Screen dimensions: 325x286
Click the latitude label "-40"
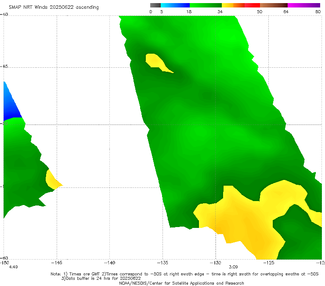(x=4, y=15)
